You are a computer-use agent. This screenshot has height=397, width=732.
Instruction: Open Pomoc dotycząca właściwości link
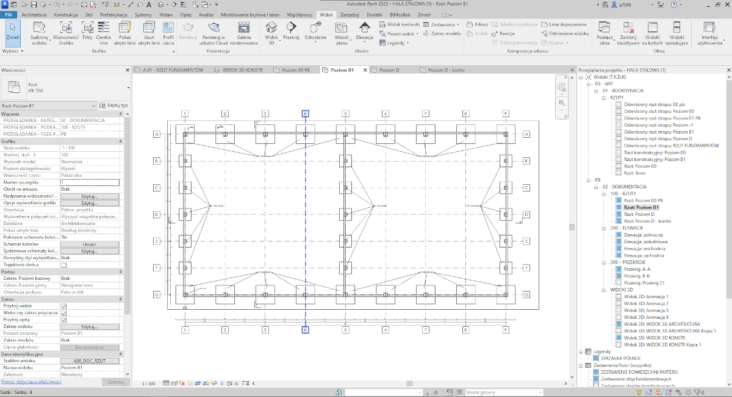(x=30, y=382)
